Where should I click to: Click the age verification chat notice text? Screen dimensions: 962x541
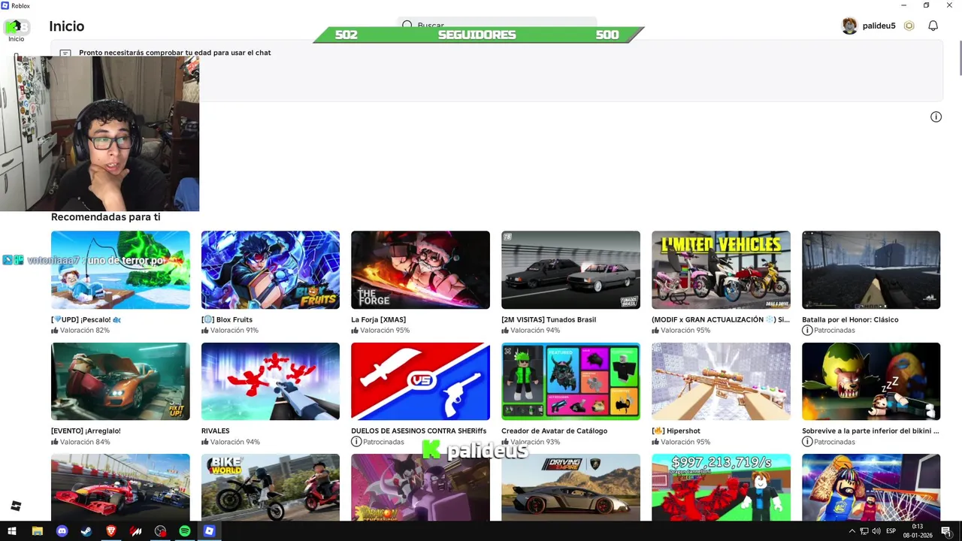click(174, 53)
